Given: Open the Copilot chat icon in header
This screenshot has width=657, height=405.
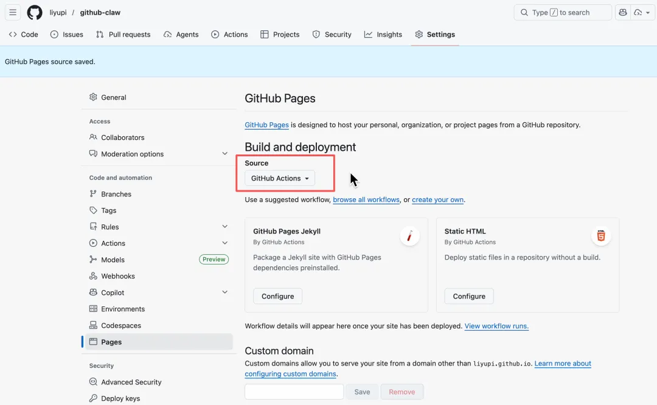Looking at the screenshot, I should (622, 13).
